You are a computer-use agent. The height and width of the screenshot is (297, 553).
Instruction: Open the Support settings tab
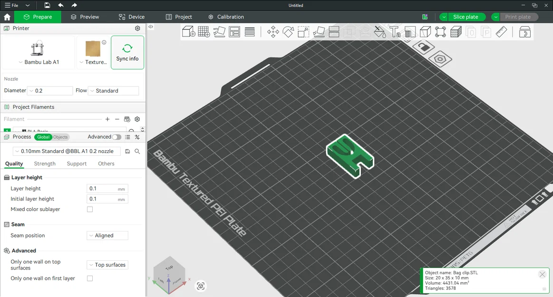(77, 163)
